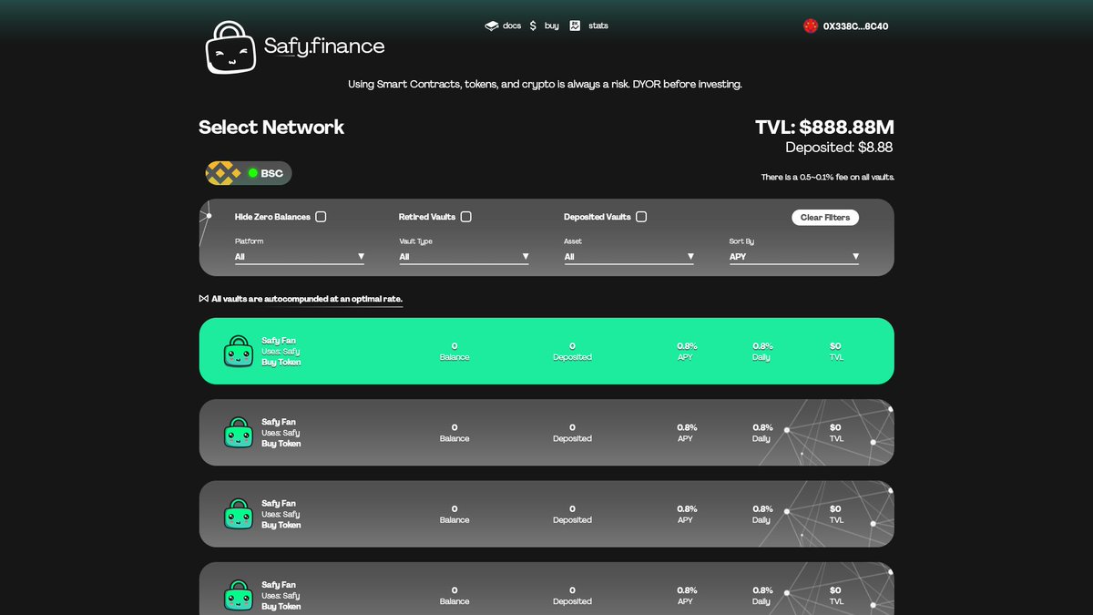This screenshot has height=615, width=1093.
Task: Open the Asset filter dropdown
Action: click(x=629, y=257)
